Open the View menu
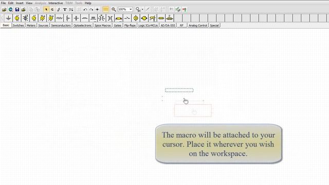This screenshot has width=329, height=185. (29, 3)
